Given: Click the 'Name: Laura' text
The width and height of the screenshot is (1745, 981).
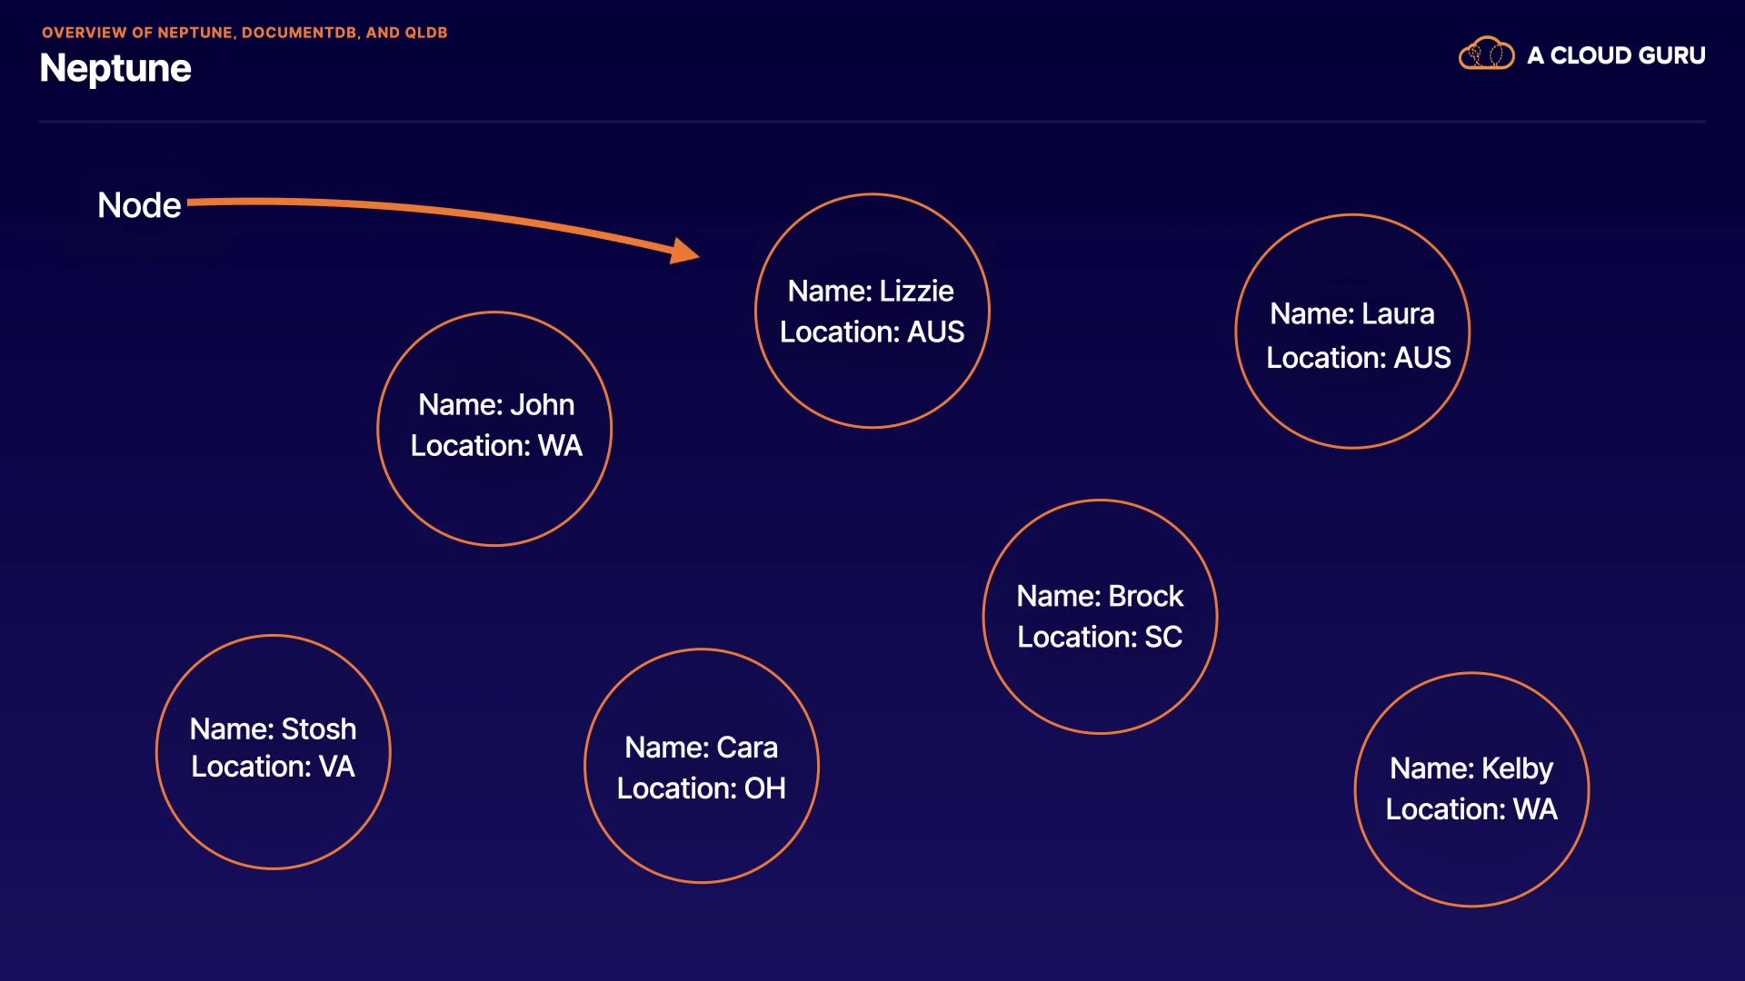Looking at the screenshot, I should 1351,313.
